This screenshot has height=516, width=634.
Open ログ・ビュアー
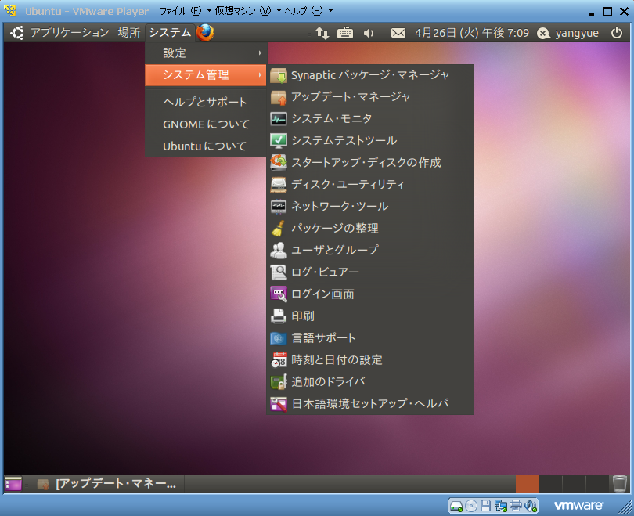pyautogui.click(x=370, y=272)
